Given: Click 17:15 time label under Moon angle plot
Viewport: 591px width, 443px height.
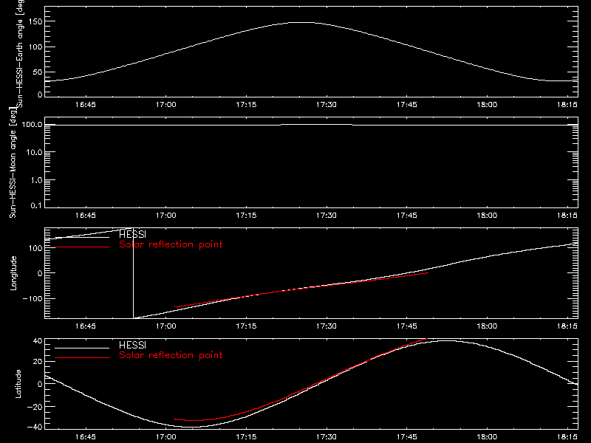Looking at the screenshot, I should 246,216.
